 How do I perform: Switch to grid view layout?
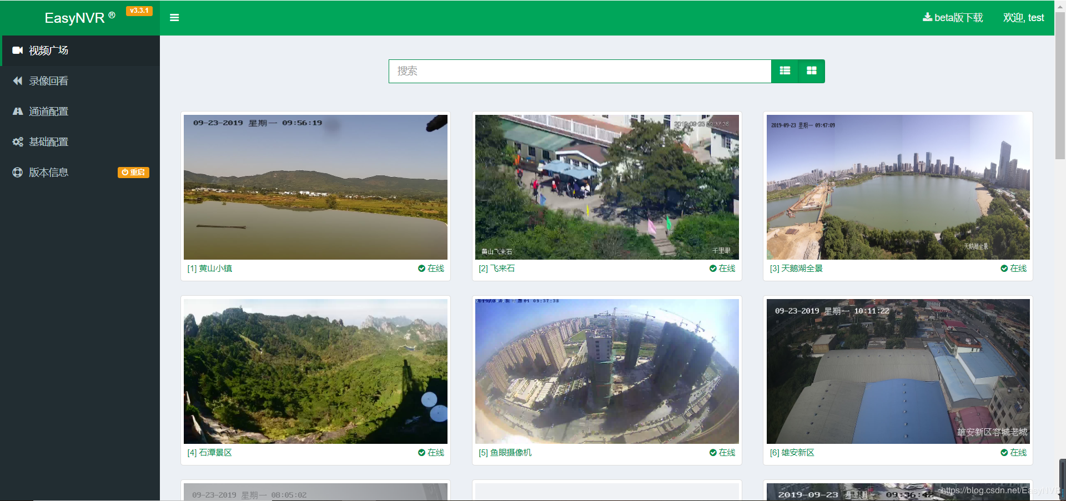[812, 71]
